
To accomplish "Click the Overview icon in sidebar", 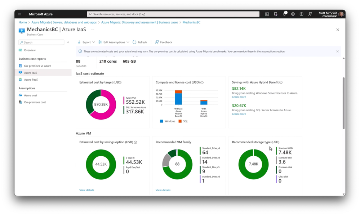I will click(x=21, y=50).
